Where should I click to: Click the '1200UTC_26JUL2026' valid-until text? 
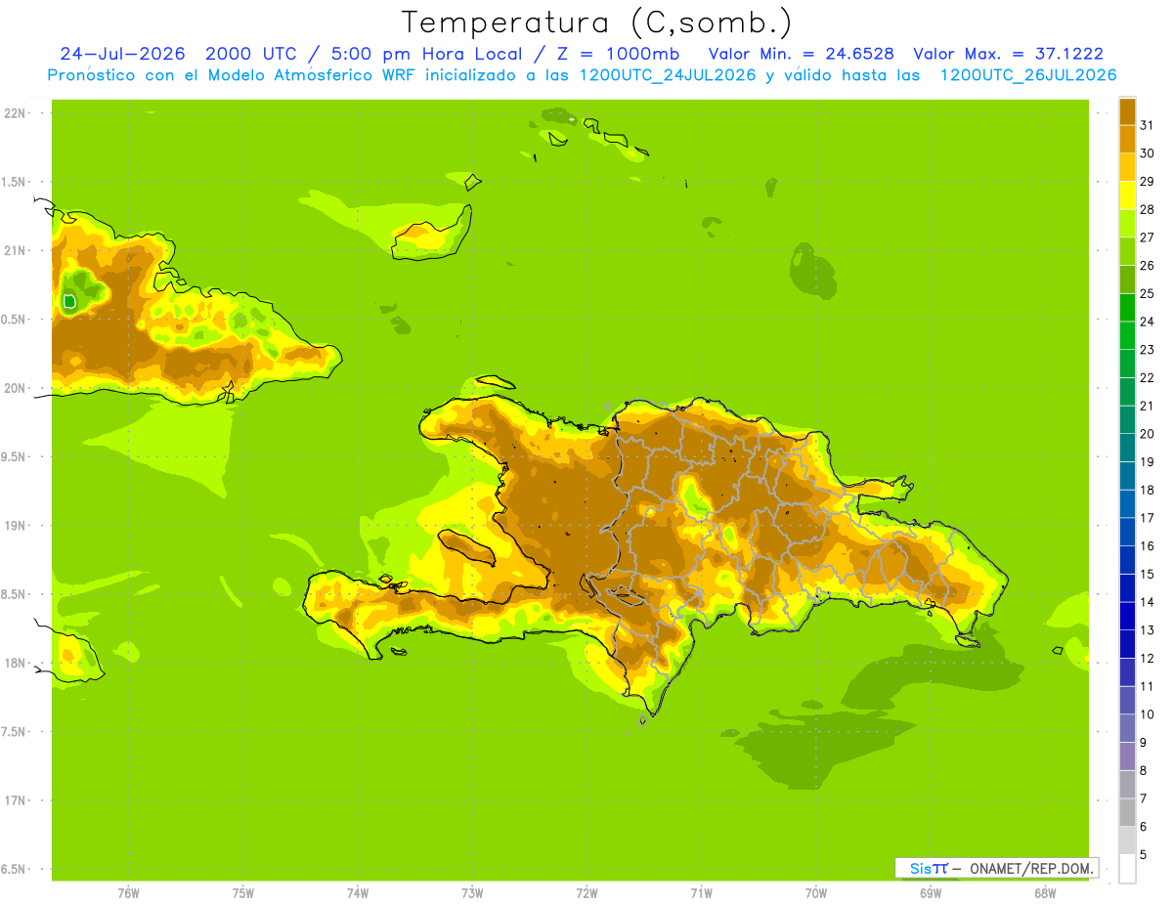[x=1028, y=75]
